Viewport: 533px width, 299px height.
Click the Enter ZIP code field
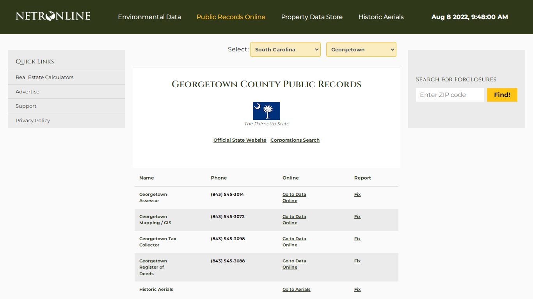pos(450,95)
